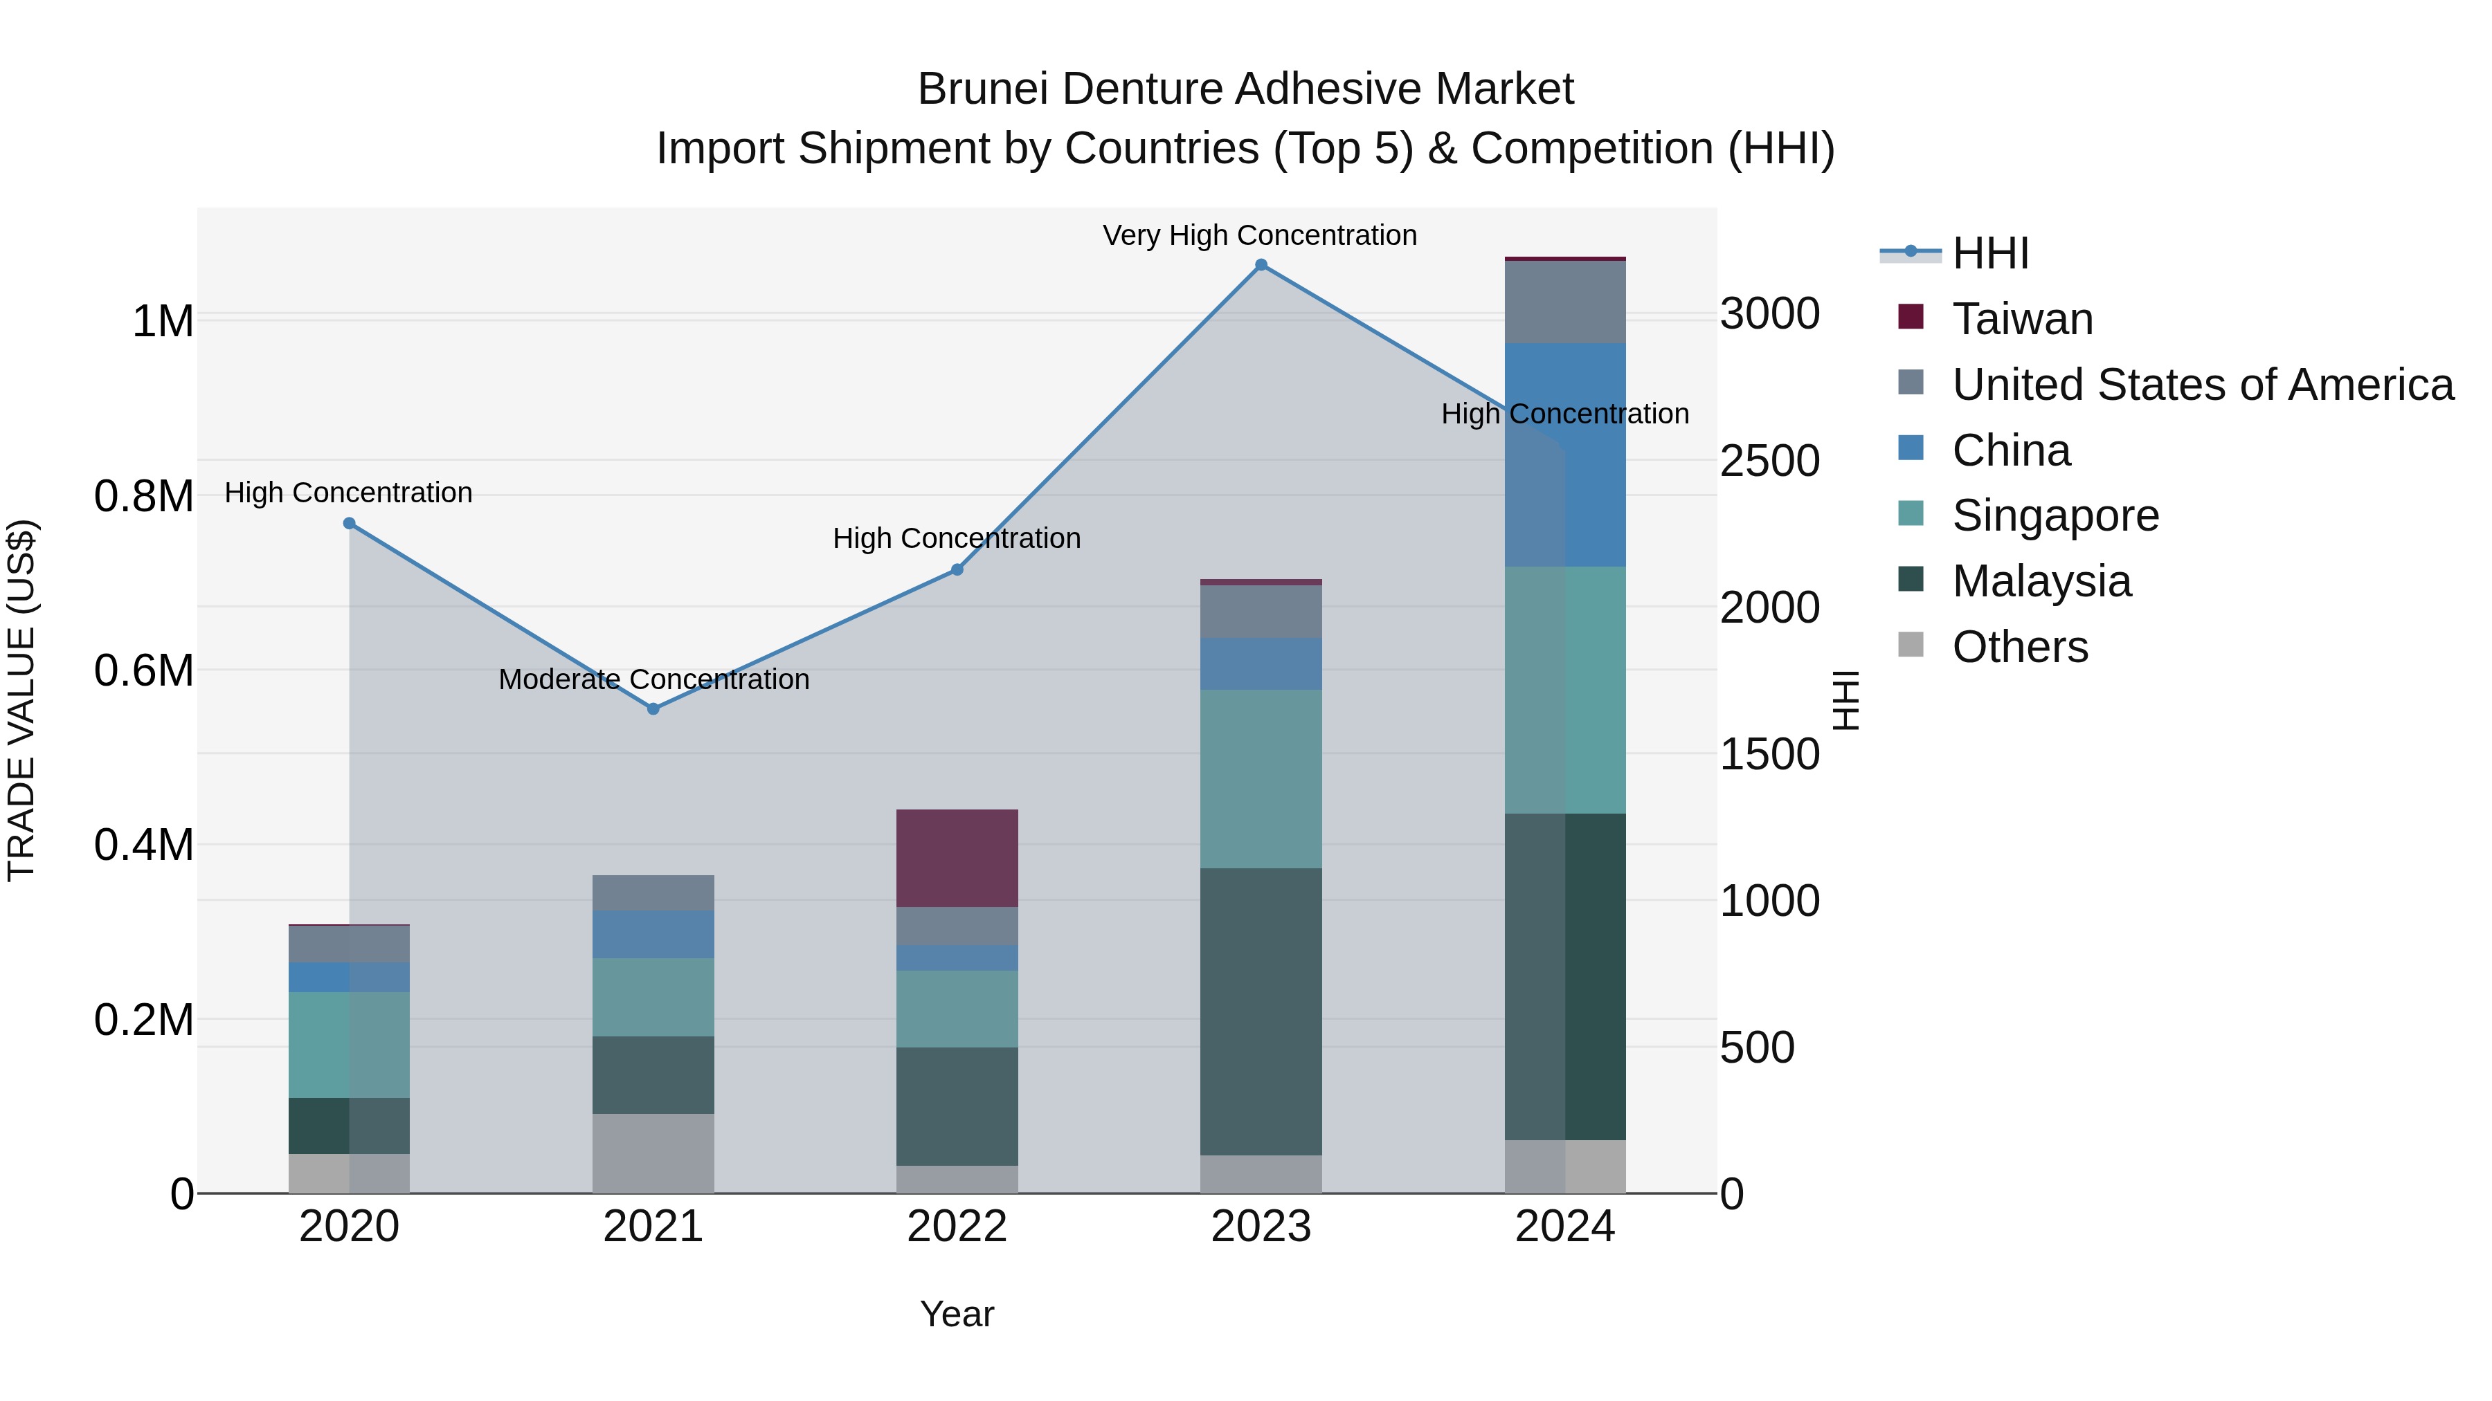Click 'Brunei Denture Adhesive Market' title

pyautogui.click(x=1246, y=89)
